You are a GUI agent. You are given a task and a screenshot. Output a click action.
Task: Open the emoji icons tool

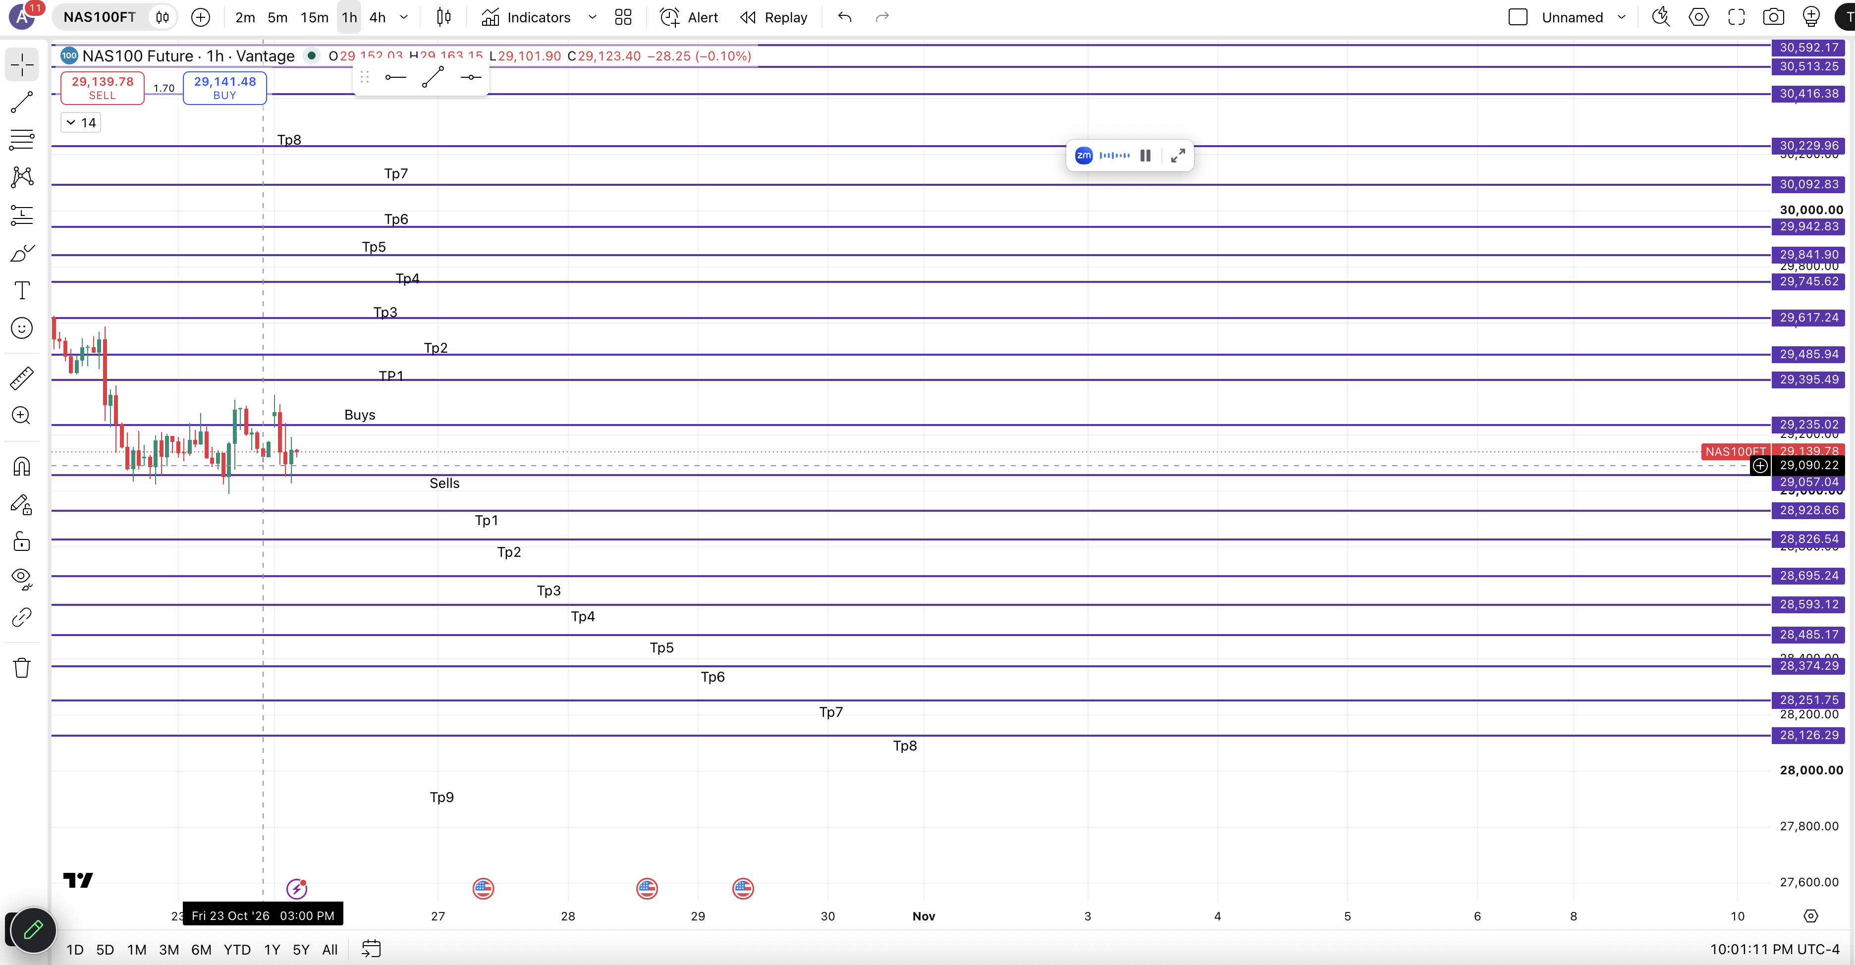tap(22, 328)
